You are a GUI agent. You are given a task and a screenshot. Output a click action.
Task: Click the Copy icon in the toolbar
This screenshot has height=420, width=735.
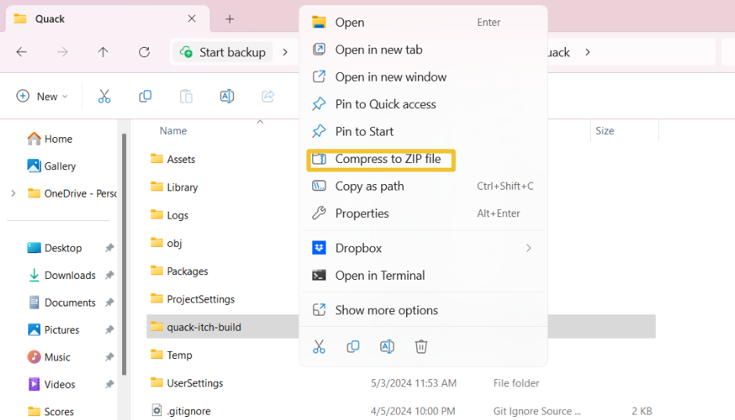(x=146, y=96)
